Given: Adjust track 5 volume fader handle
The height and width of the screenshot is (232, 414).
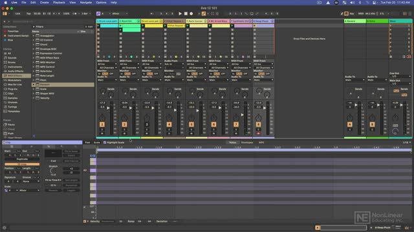Looking at the screenshot, I should (x=197, y=111).
